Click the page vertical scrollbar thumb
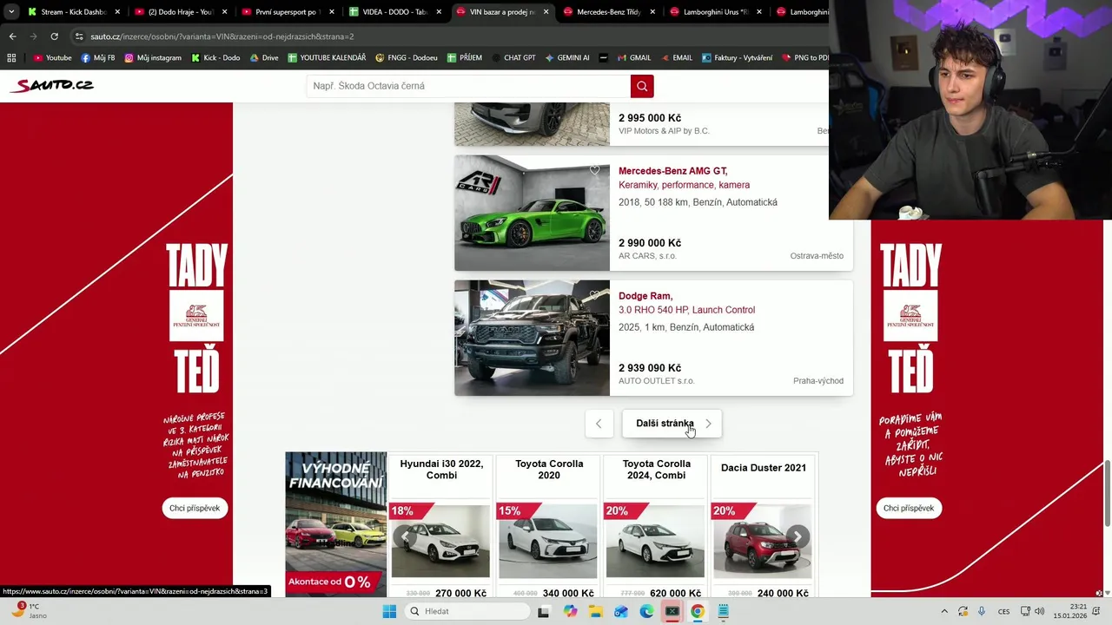1112x625 pixels. pyautogui.click(x=1107, y=492)
